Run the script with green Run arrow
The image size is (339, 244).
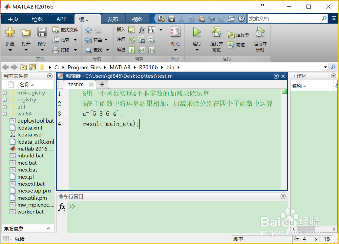click(x=197, y=32)
